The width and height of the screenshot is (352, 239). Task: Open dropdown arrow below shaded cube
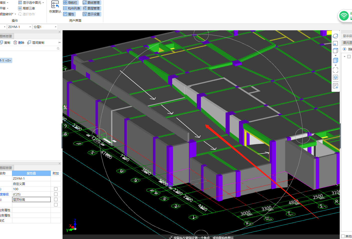pyautogui.click(x=335, y=65)
